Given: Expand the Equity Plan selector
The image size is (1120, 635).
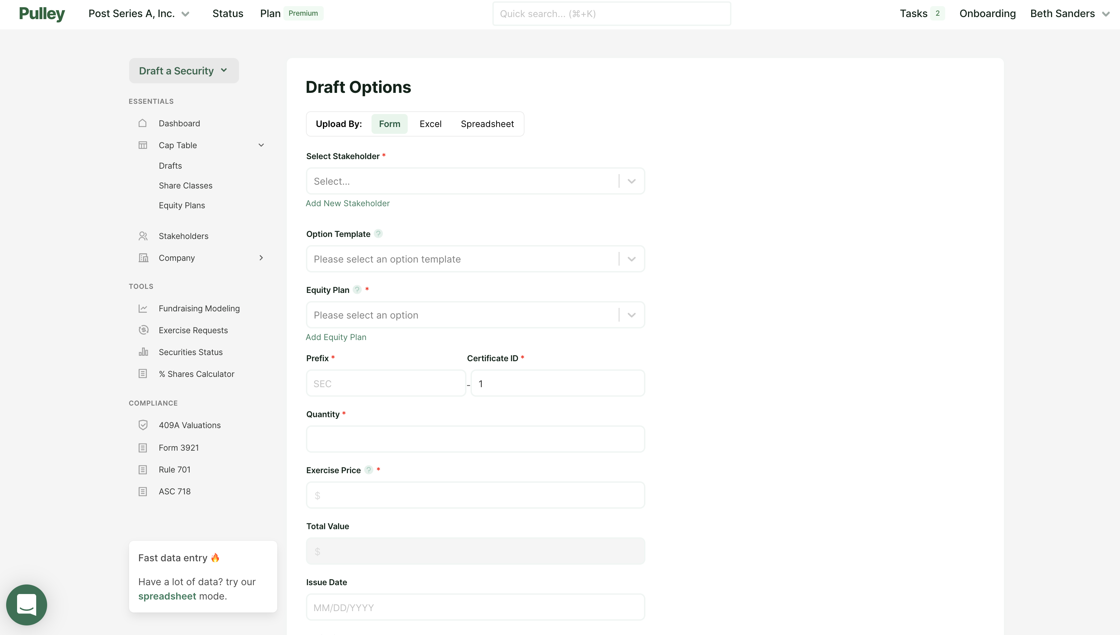Looking at the screenshot, I should (631, 314).
